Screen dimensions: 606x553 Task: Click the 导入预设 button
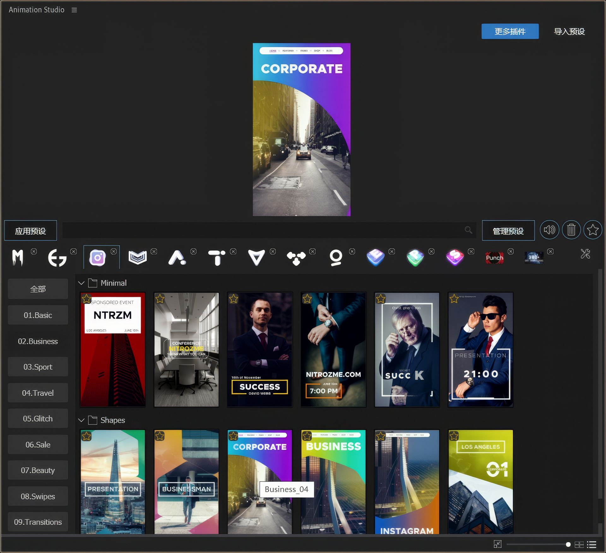569,31
